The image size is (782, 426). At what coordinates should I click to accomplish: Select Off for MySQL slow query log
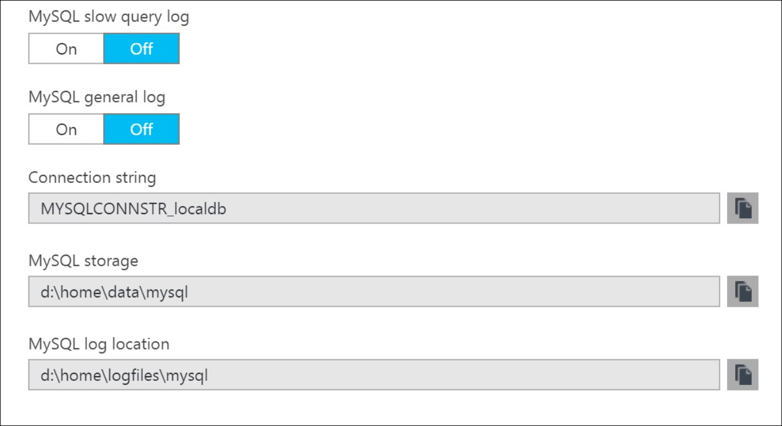141,49
